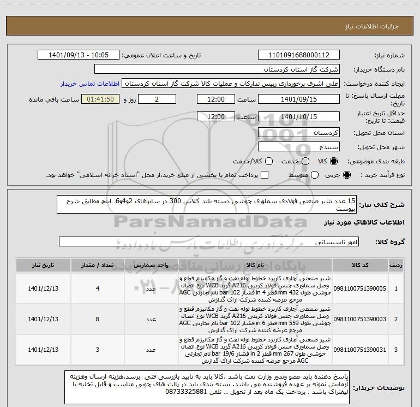Click the need number field 1101091688000112
Image resolution: width=420 pixels, height=407 pixels.
[x=299, y=55]
